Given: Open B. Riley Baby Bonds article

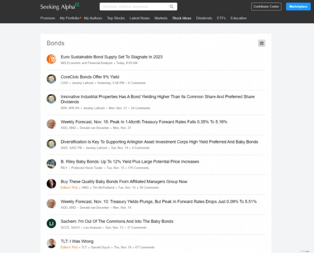Looking at the screenshot, I should [x=130, y=162].
